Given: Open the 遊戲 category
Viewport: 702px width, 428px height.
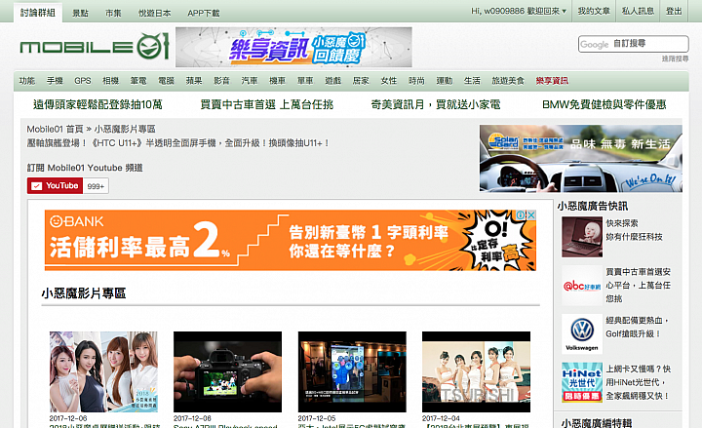Looking at the screenshot, I should pos(333,81).
